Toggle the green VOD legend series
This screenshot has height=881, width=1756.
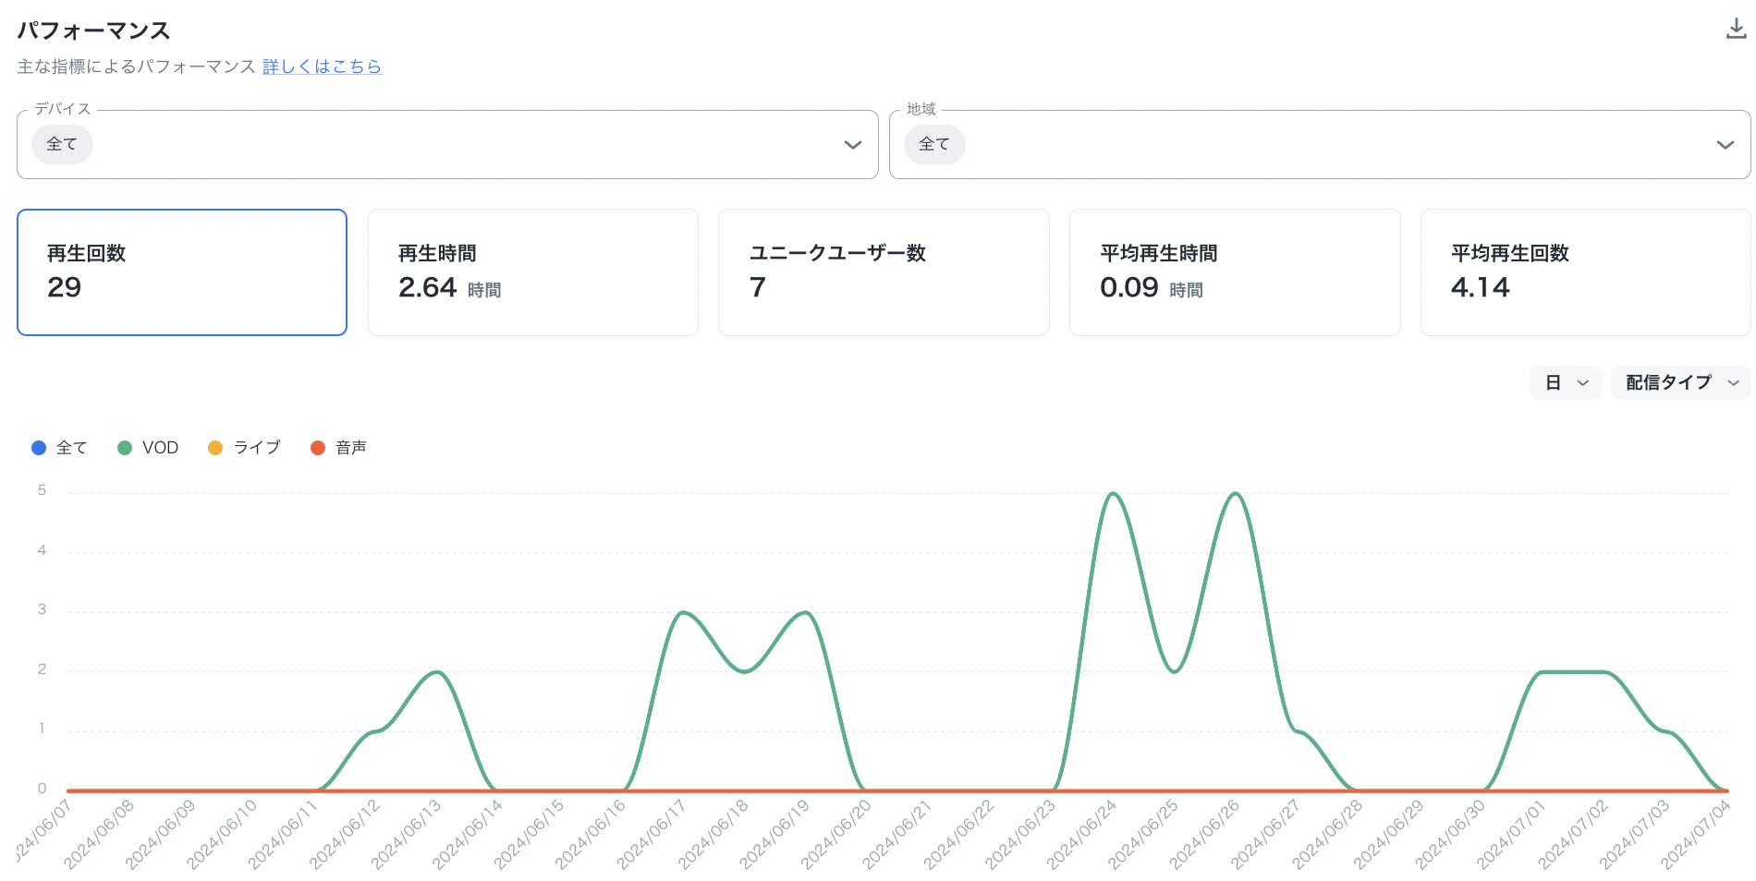(148, 448)
